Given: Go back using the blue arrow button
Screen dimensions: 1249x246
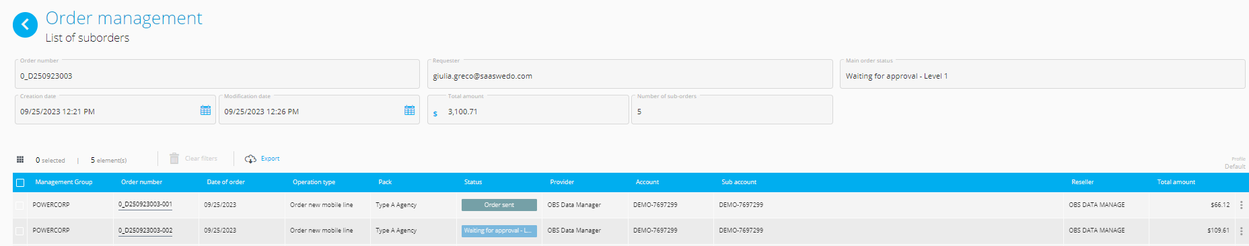Looking at the screenshot, I should [25, 25].
